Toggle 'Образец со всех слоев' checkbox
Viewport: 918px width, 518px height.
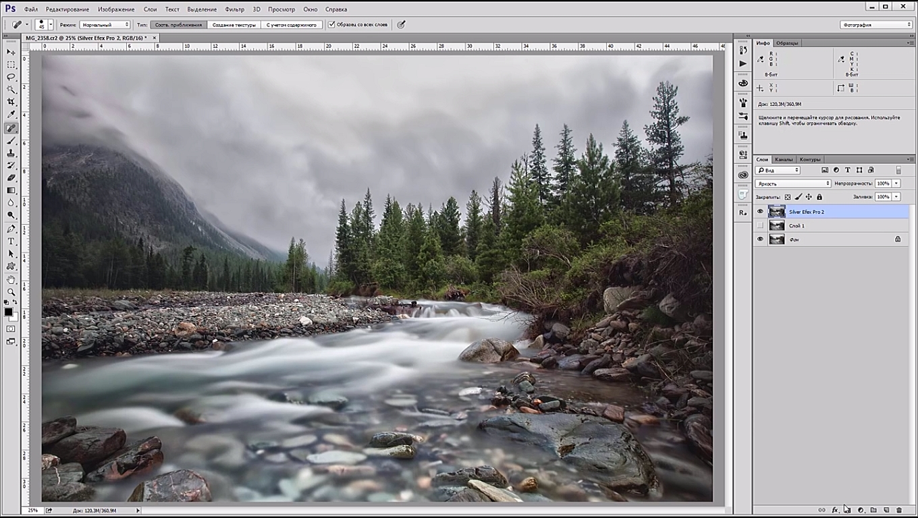pyautogui.click(x=331, y=25)
